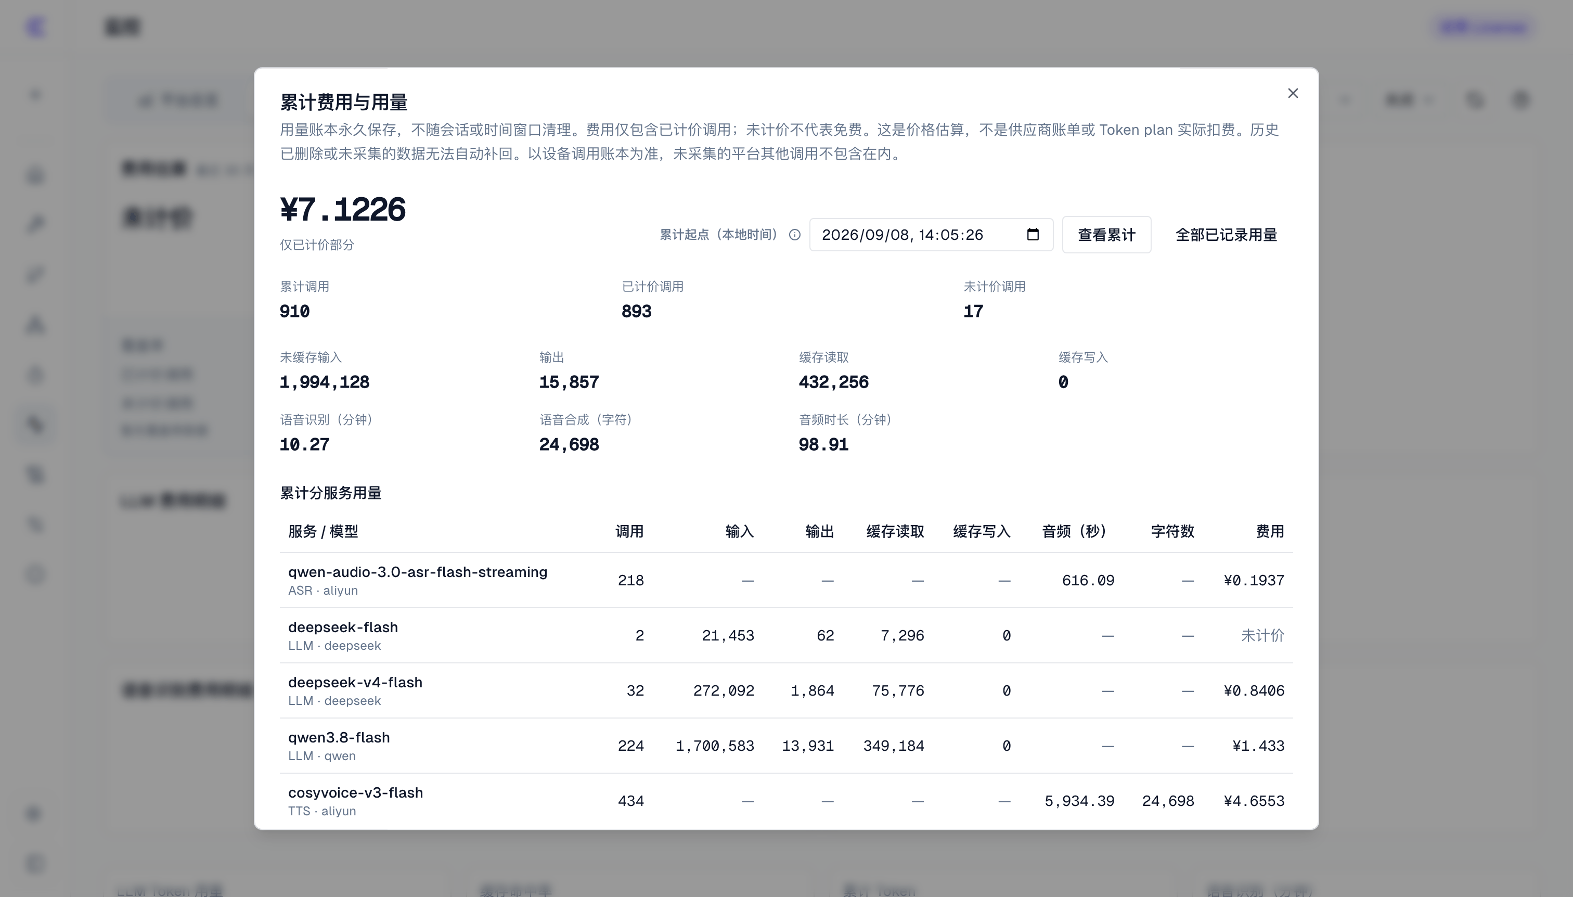The image size is (1573, 897).
Task: Click the 费用 column header
Action: (1270, 531)
